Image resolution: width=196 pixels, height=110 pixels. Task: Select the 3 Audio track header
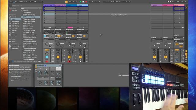click(71, 5)
